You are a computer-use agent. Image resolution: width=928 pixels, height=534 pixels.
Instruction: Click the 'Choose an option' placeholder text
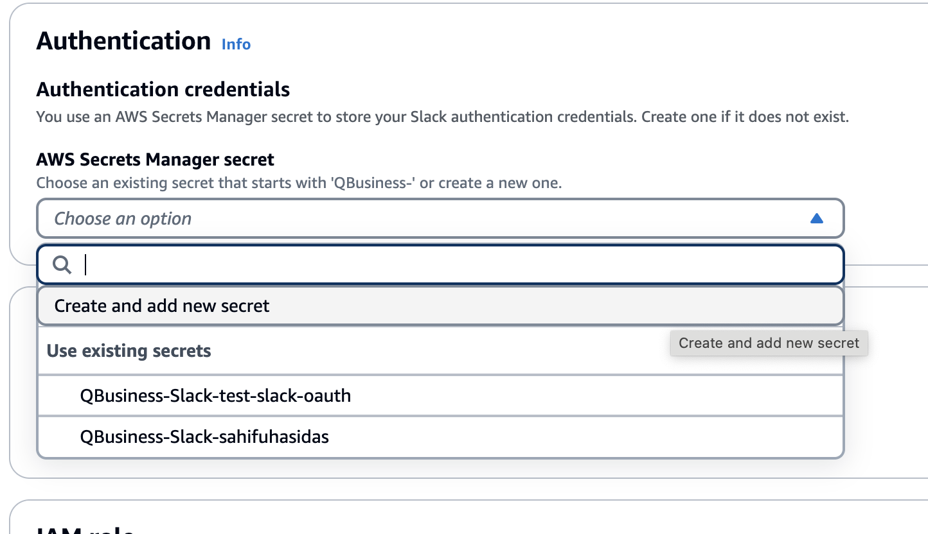click(123, 219)
